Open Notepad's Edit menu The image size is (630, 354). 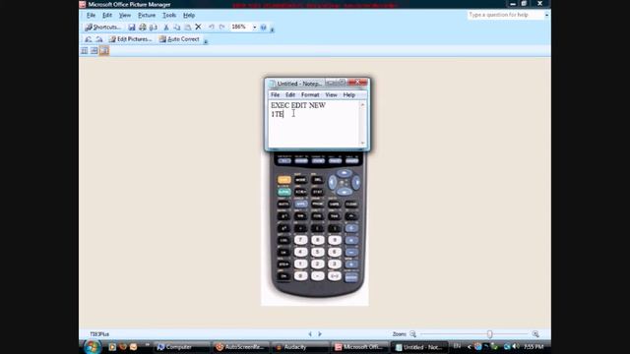click(x=290, y=94)
